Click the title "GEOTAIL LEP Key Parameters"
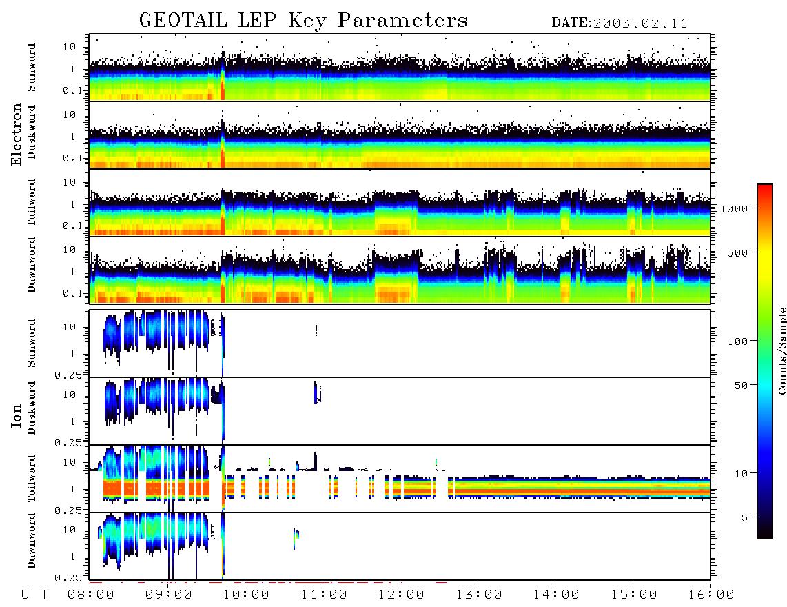The width and height of the screenshot is (787, 607). coord(303,21)
